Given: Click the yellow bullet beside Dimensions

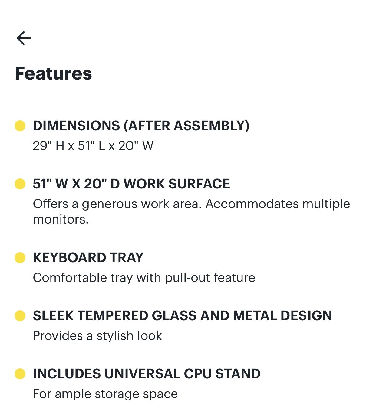Looking at the screenshot, I should click(20, 126).
